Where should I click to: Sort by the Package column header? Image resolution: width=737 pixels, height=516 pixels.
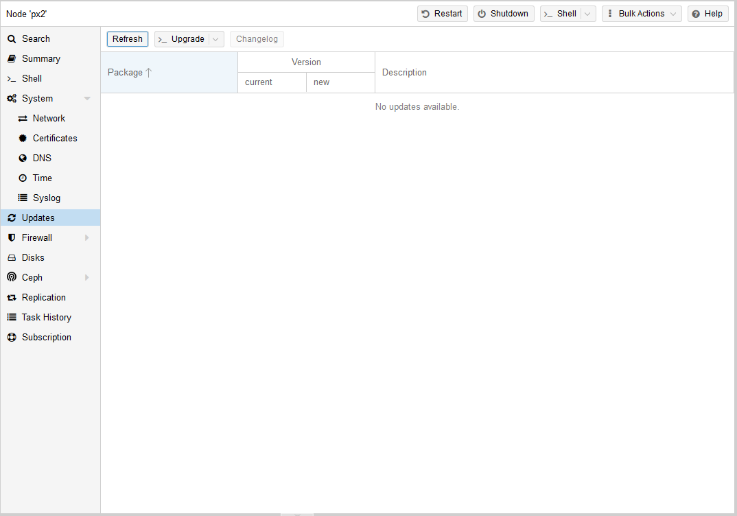click(126, 73)
